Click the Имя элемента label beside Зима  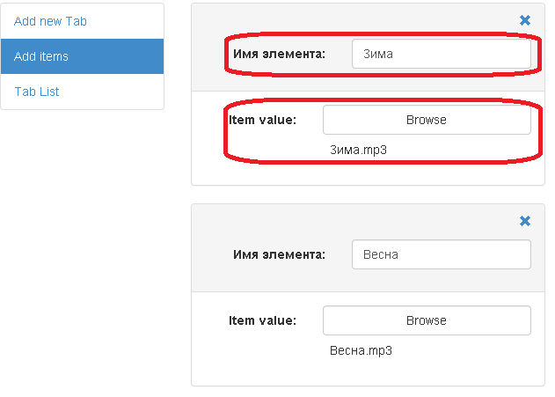279,54
